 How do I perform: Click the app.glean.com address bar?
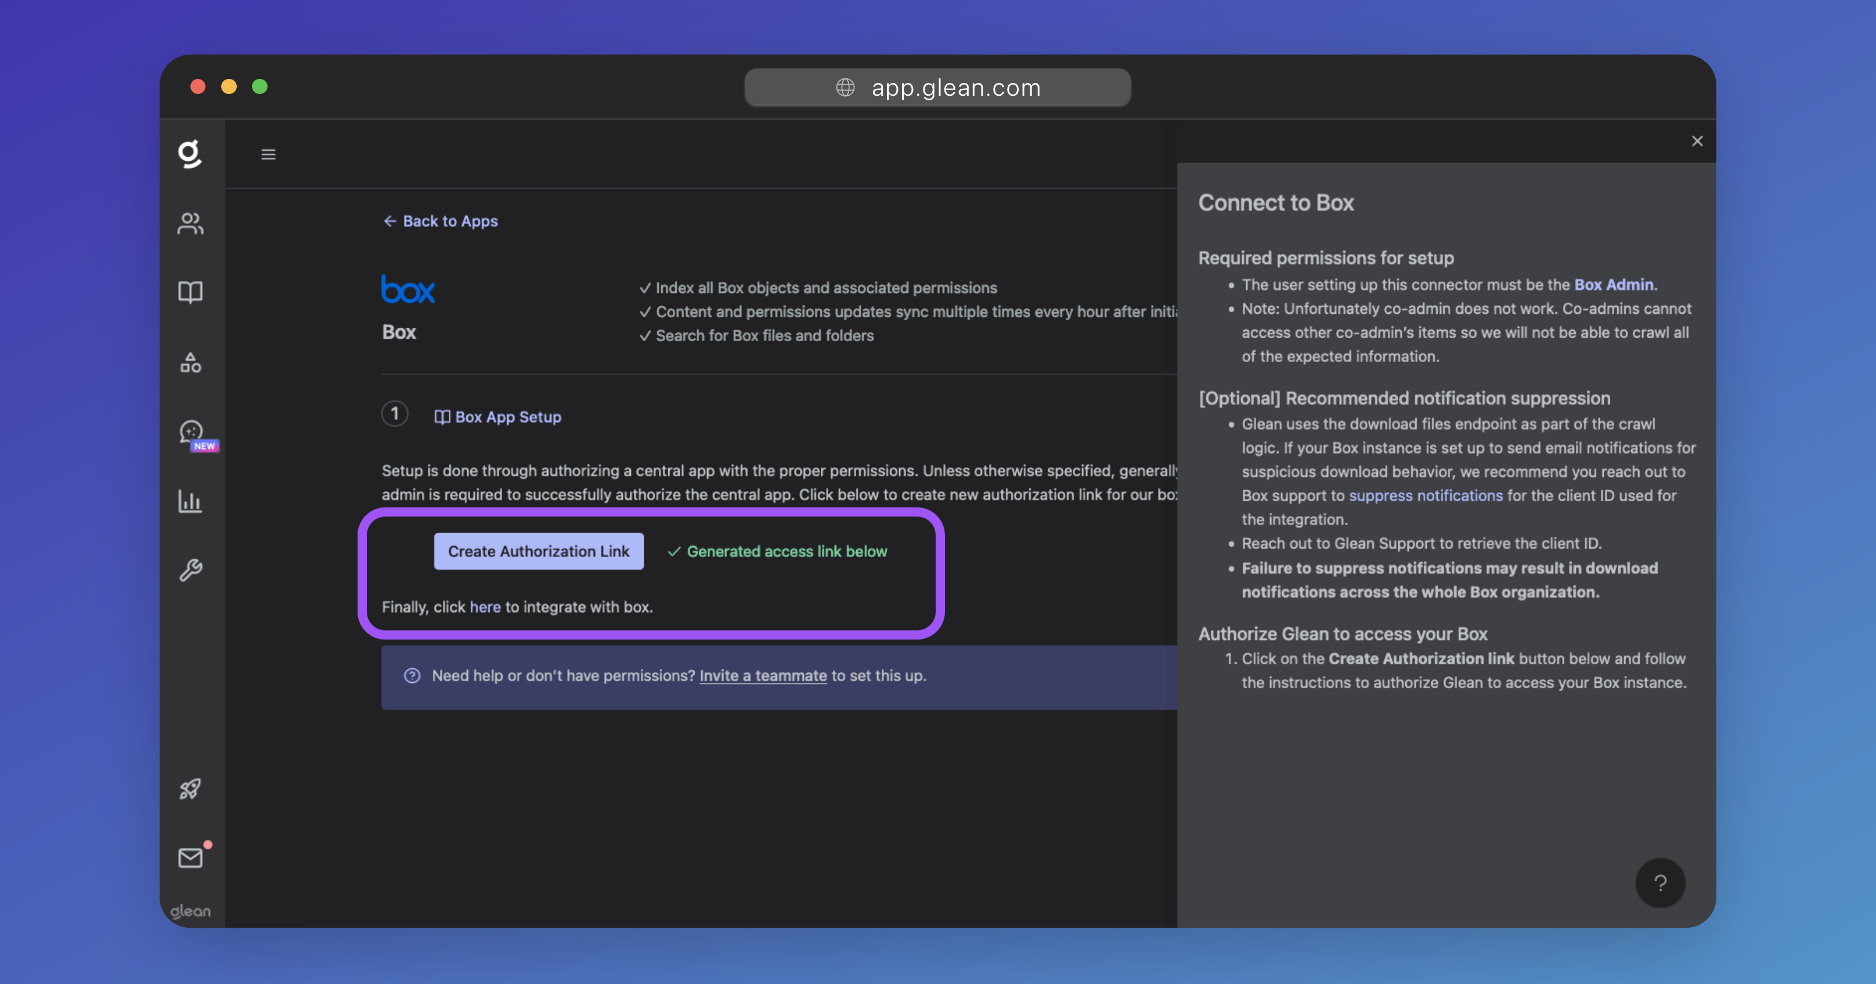[937, 88]
